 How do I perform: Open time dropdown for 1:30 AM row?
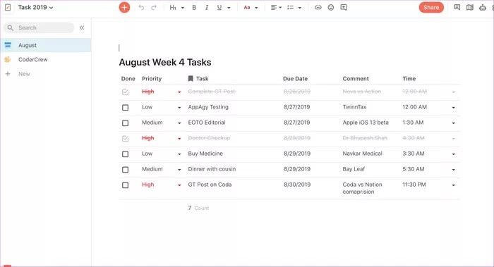(453, 123)
